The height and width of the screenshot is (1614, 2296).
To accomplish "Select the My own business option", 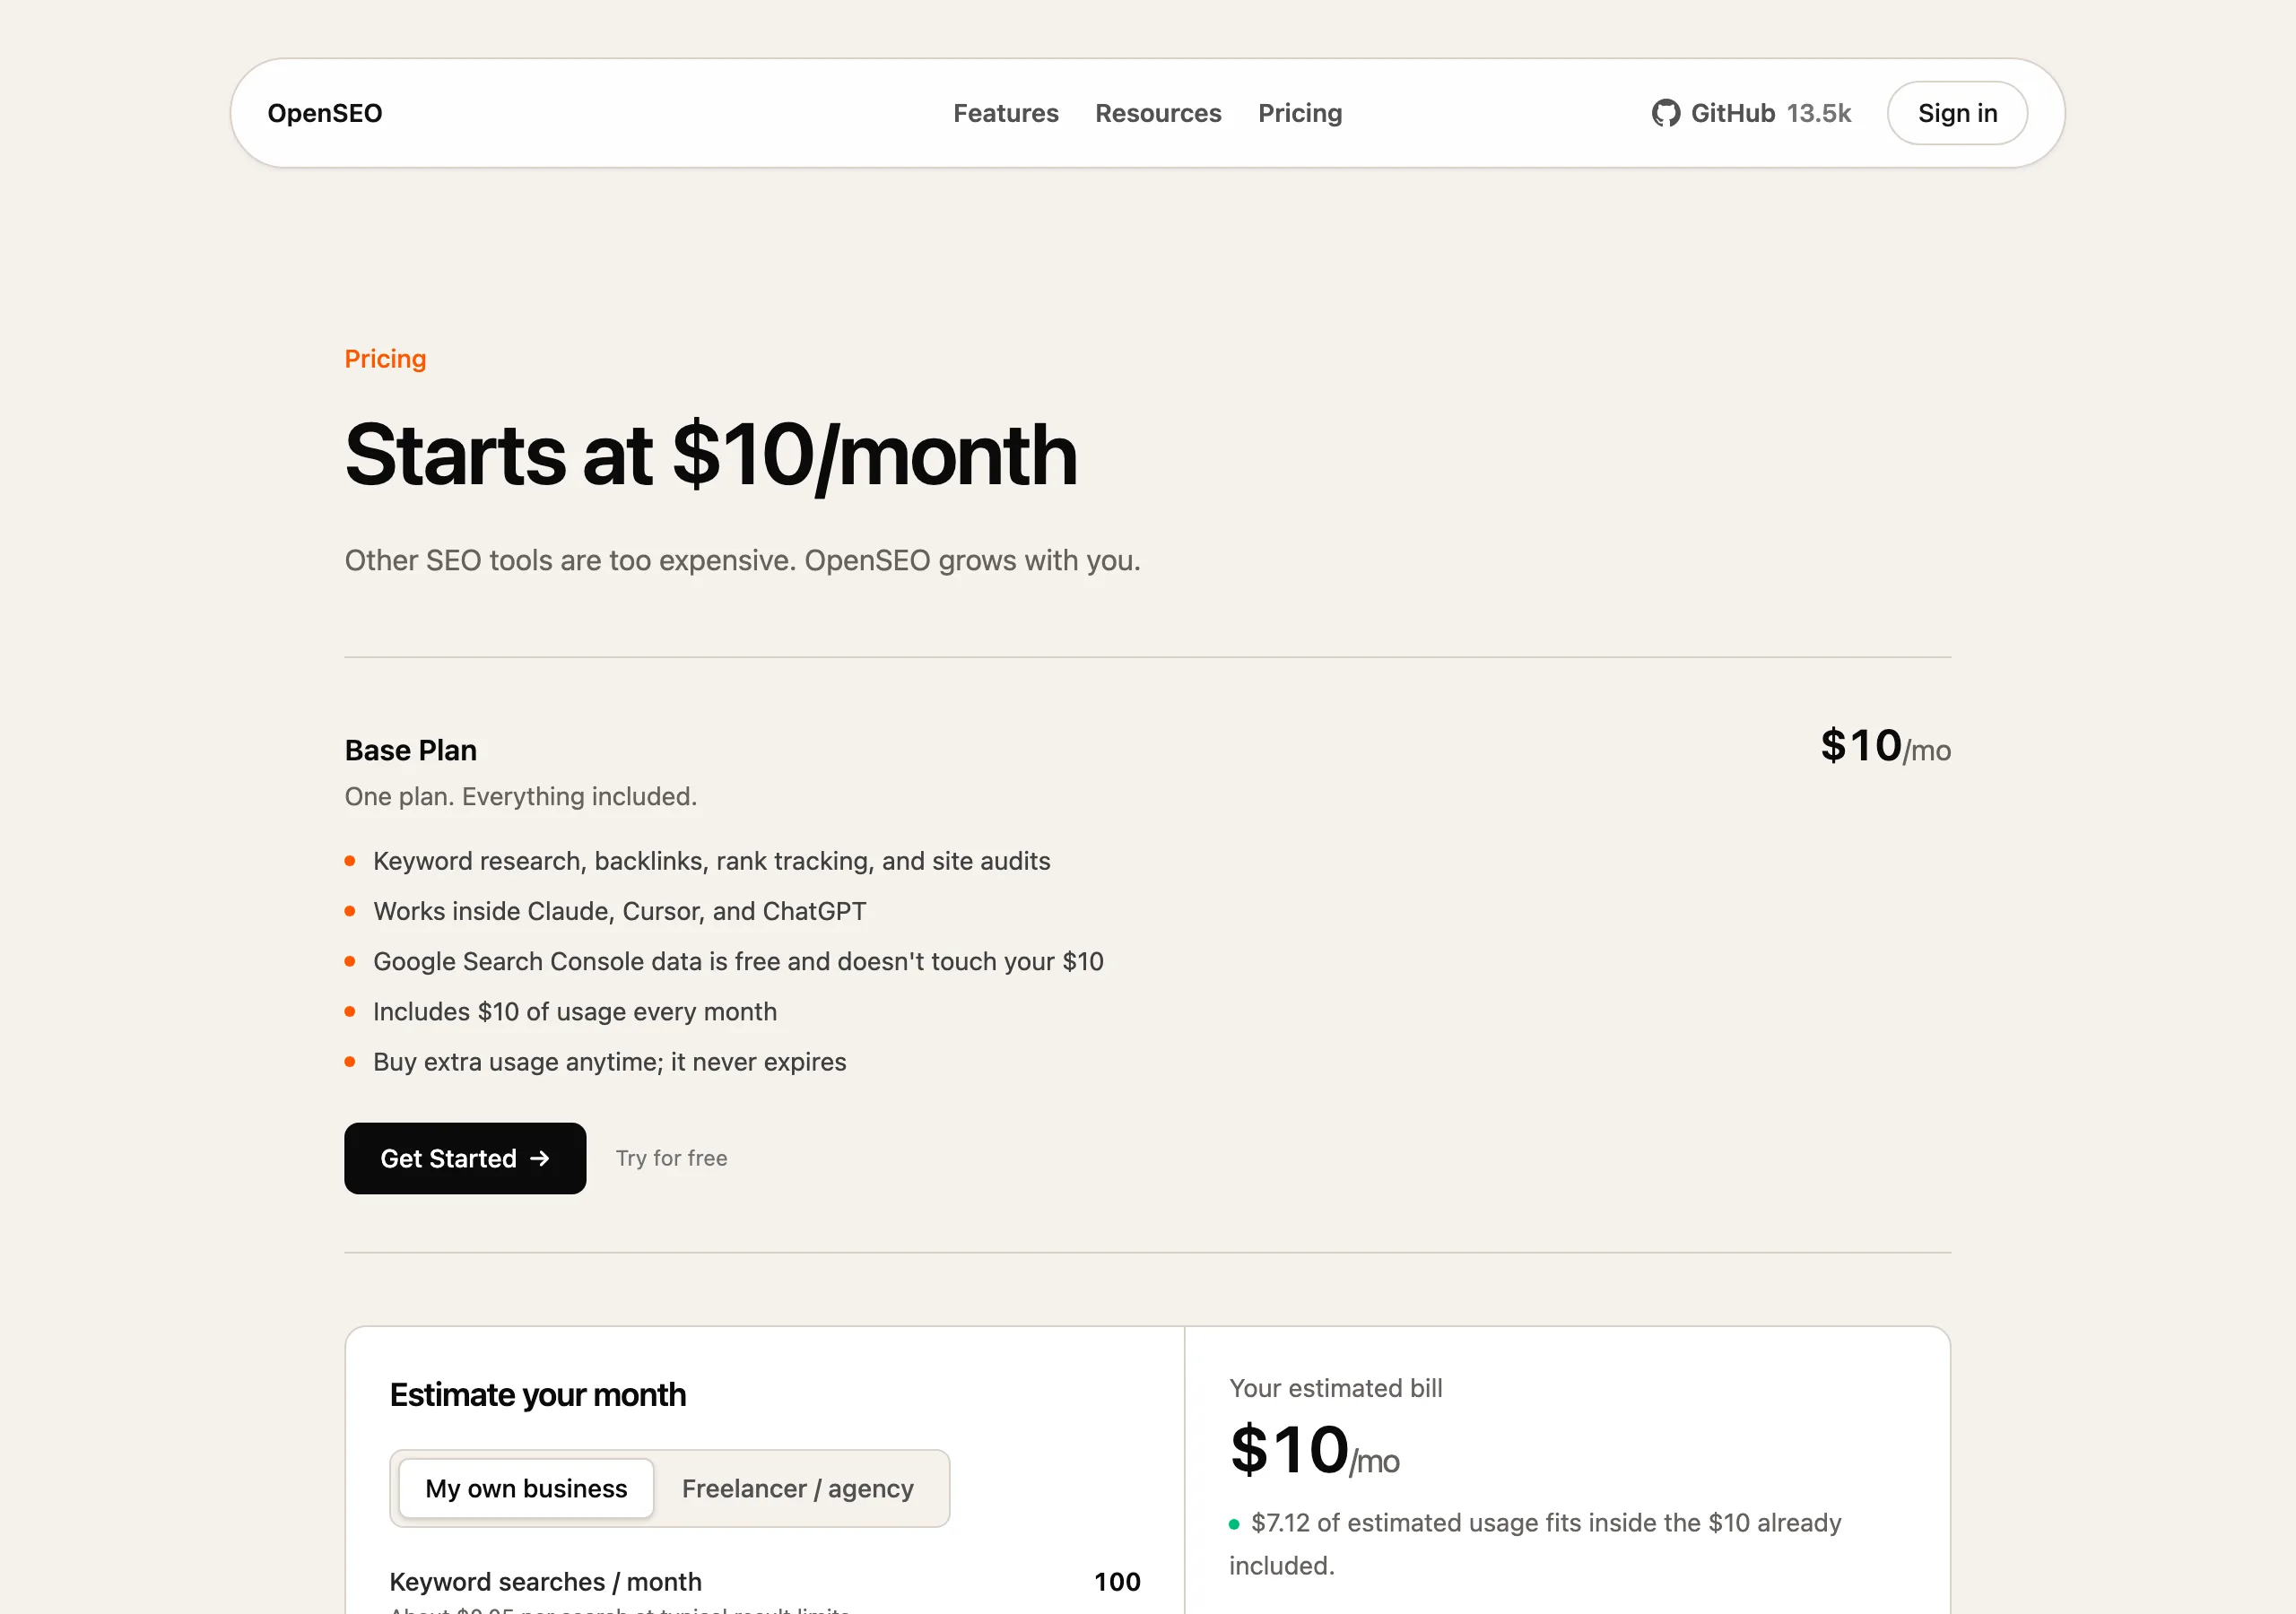I will pos(526,1488).
